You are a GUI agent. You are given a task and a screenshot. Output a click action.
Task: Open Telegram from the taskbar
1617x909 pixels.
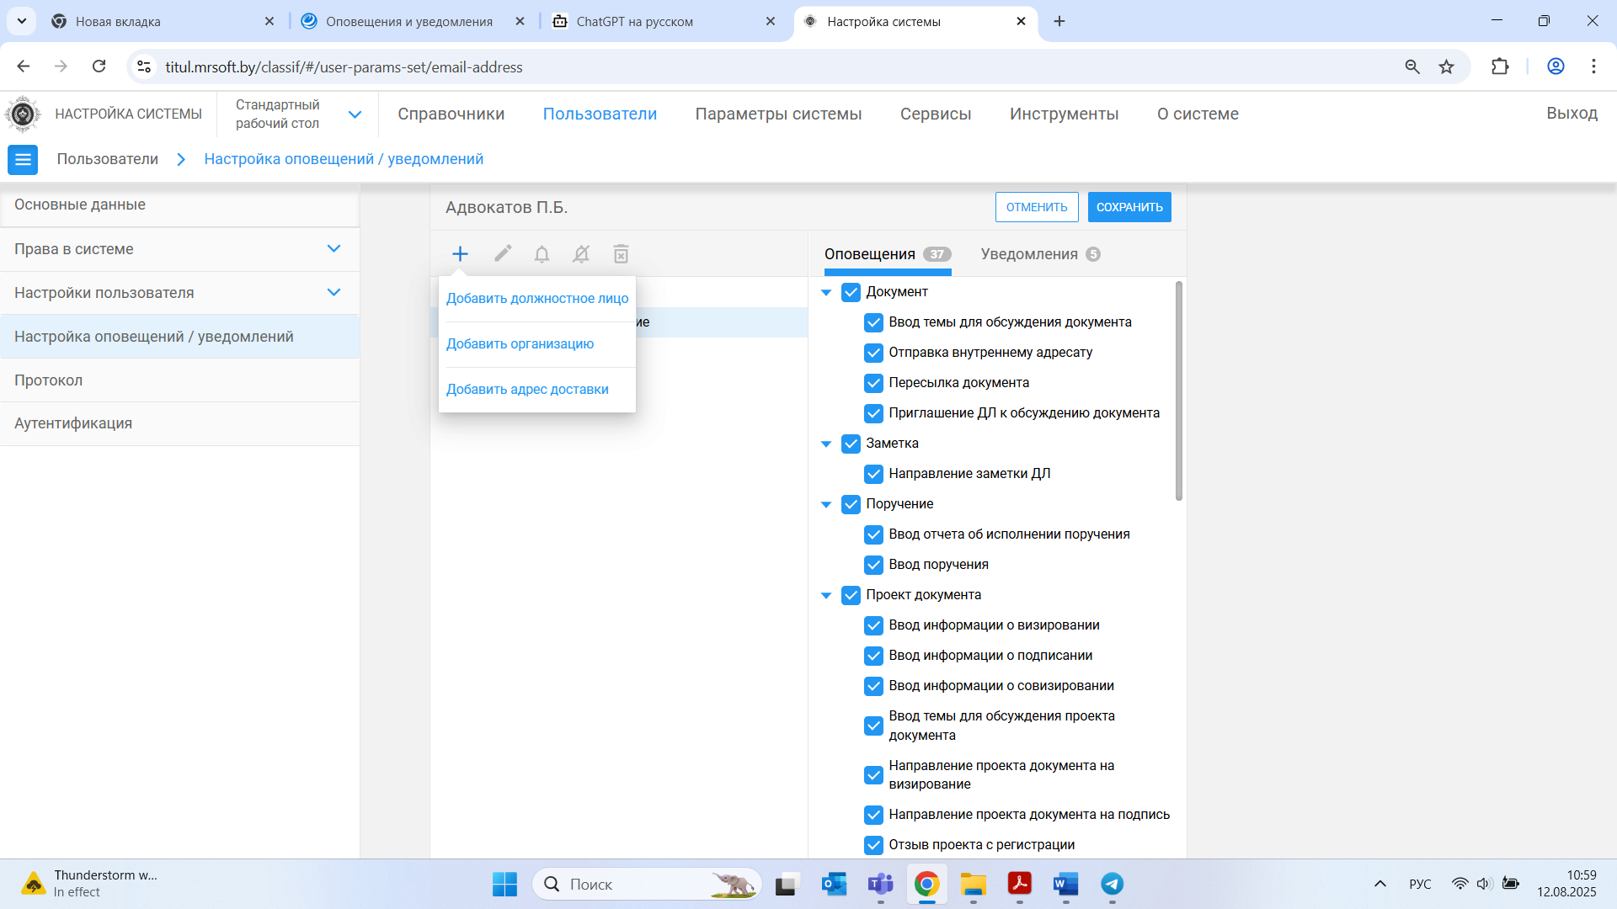1112,884
